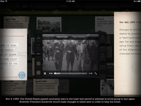Click the video progress bar
The width and height of the screenshot is (141, 106).
[70, 73]
